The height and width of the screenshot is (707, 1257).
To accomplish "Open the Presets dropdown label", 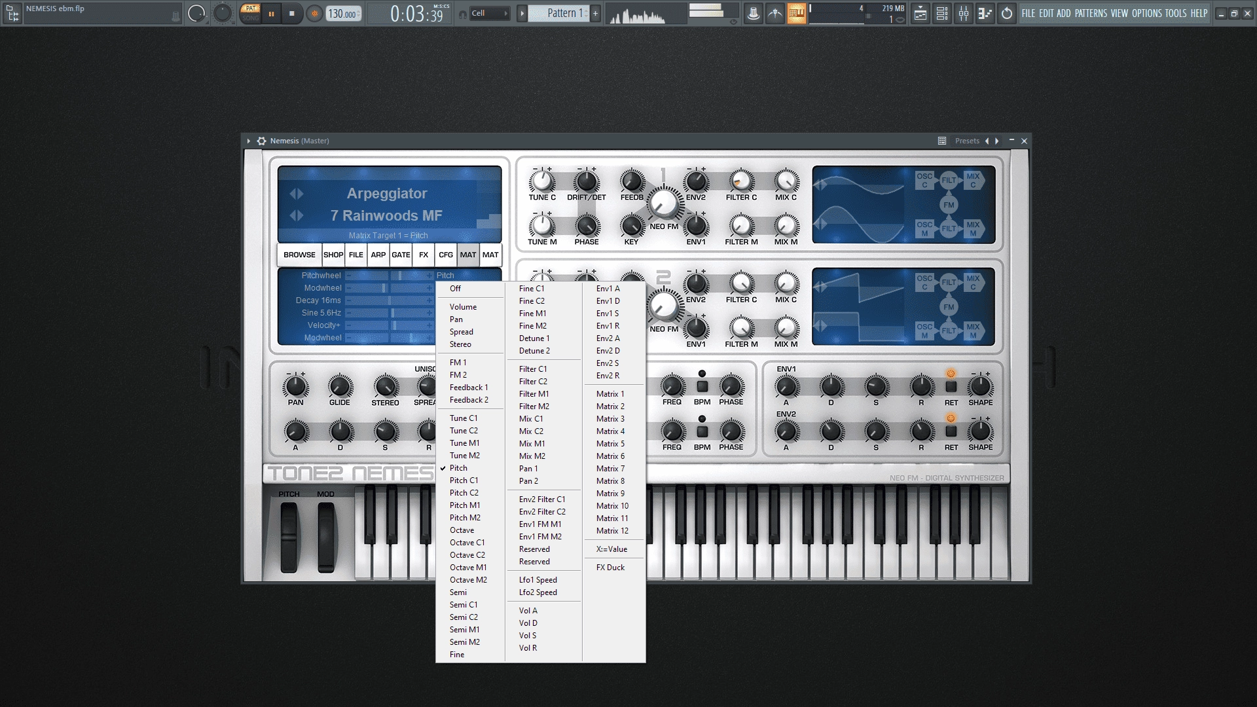I will [967, 141].
